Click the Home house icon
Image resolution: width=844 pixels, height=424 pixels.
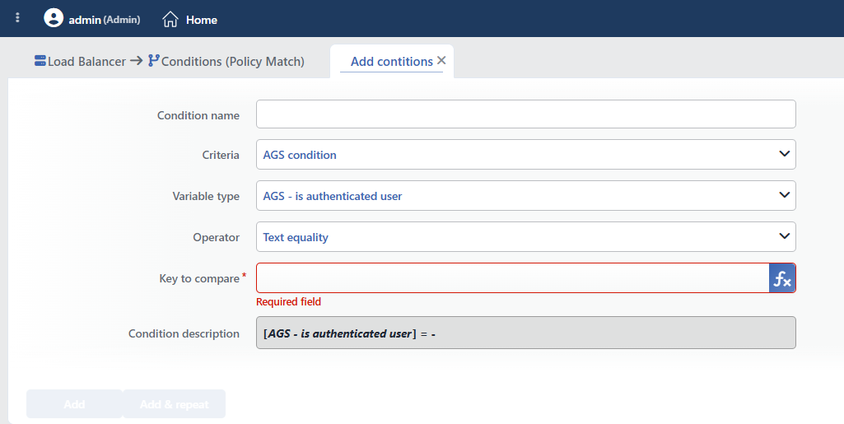[x=170, y=20]
